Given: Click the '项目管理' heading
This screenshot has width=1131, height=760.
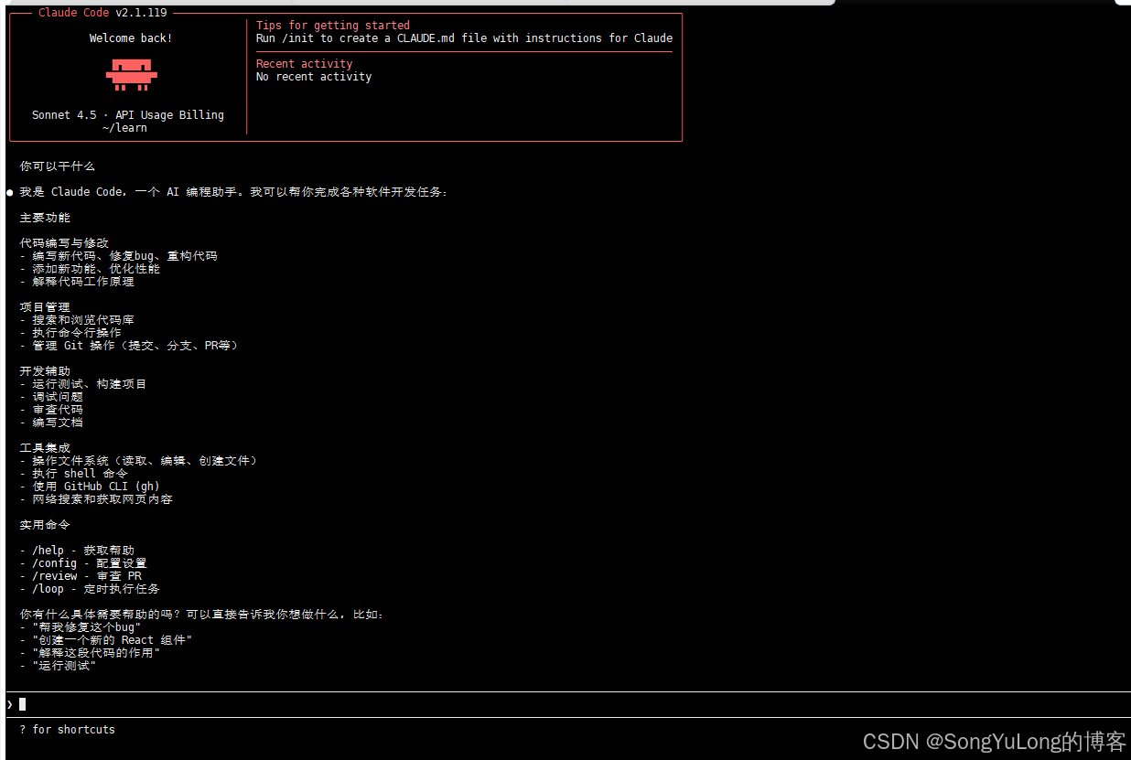Looking at the screenshot, I should point(45,307).
